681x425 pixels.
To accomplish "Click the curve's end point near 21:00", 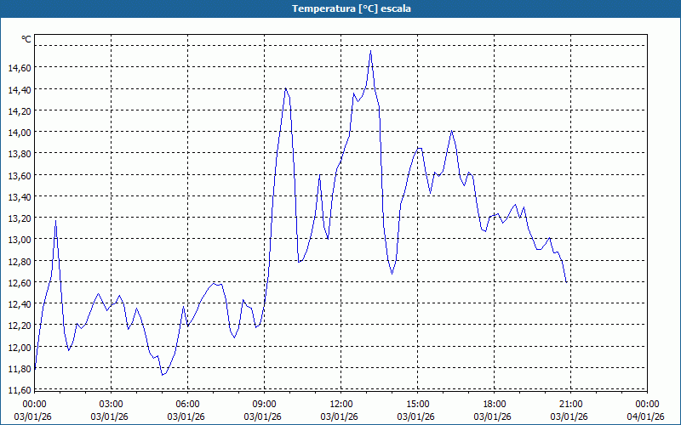I will (566, 282).
